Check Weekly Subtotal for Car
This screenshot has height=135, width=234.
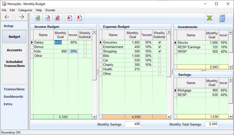click(159, 60)
